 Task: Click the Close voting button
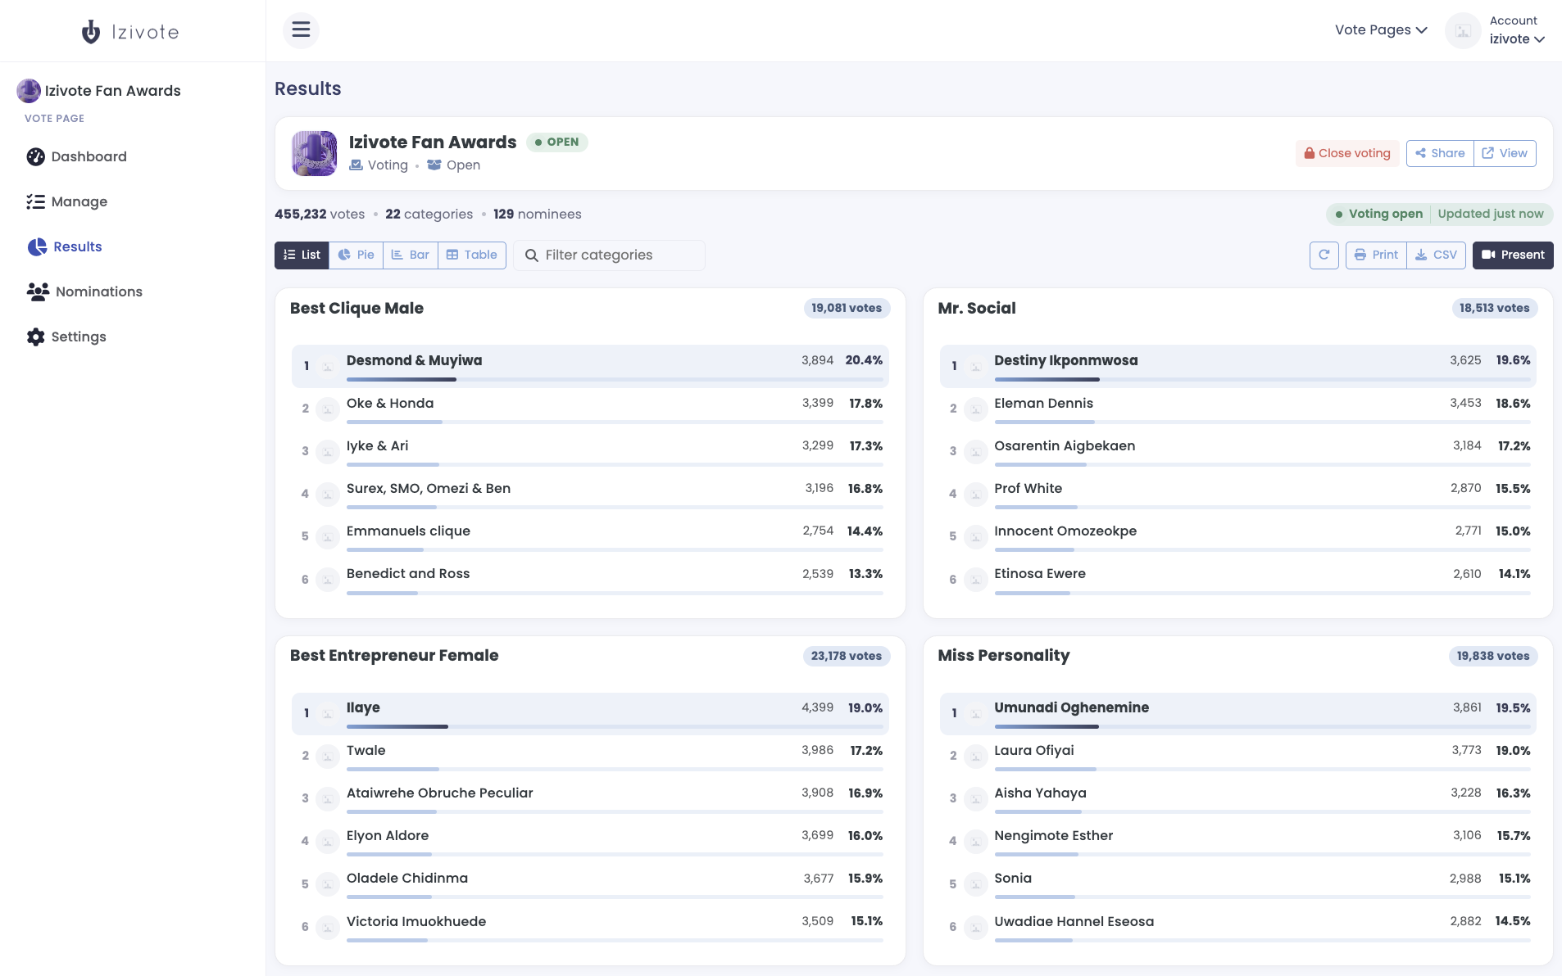(x=1347, y=153)
